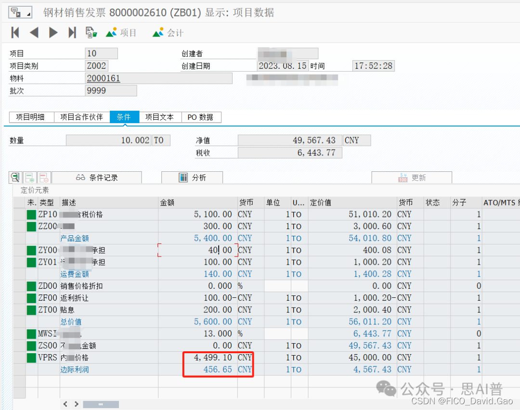Click the 时间 field 17:52:28
The image size is (520, 410).
coord(374,65)
